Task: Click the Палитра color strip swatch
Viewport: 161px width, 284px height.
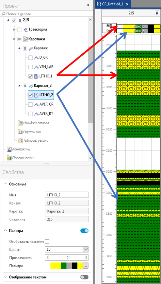Action: (66, 266)
